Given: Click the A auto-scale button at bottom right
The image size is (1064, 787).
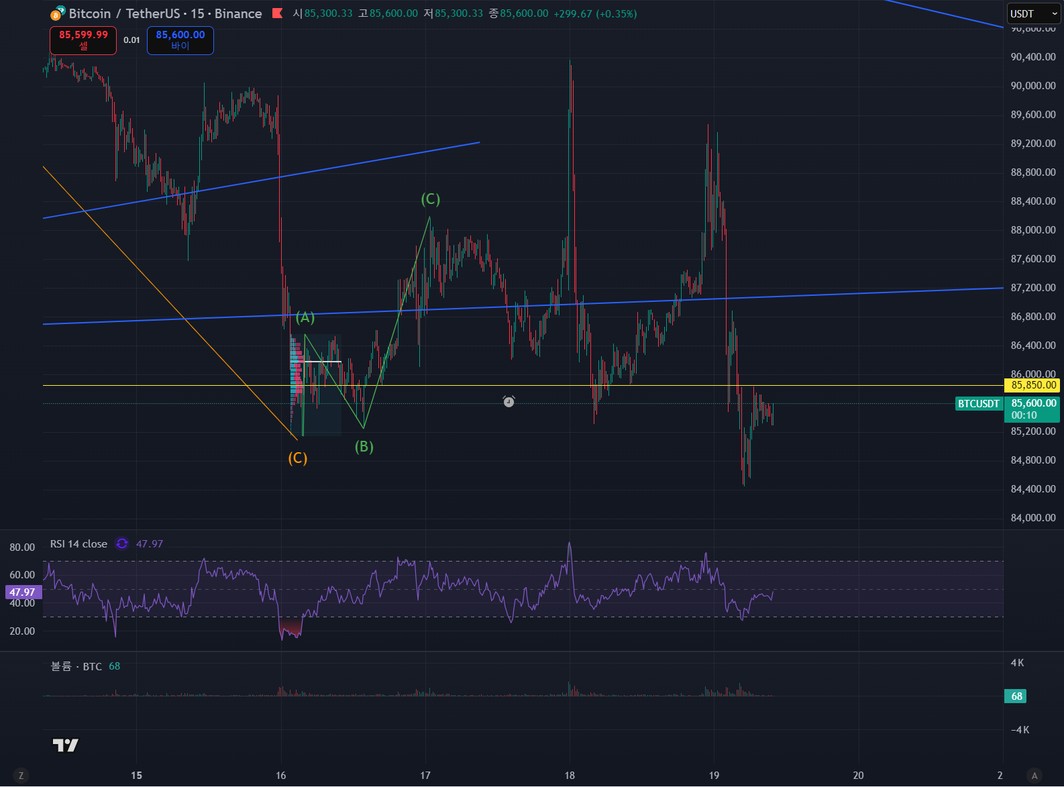Looking at the screenshot, I should (1034, 776).
